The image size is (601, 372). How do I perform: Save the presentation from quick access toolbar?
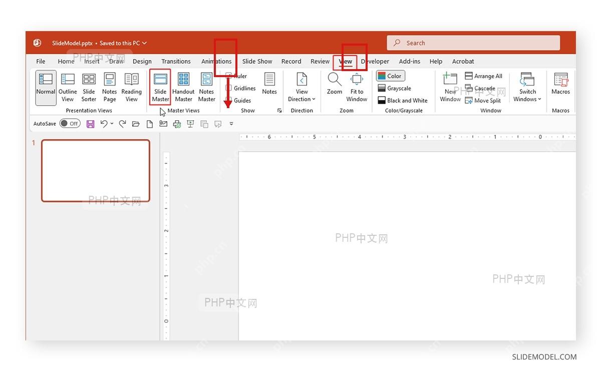(90, 124)
